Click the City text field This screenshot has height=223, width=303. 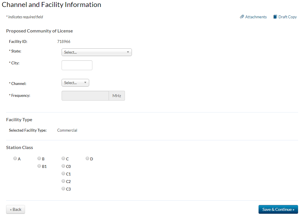pos(77,65)
